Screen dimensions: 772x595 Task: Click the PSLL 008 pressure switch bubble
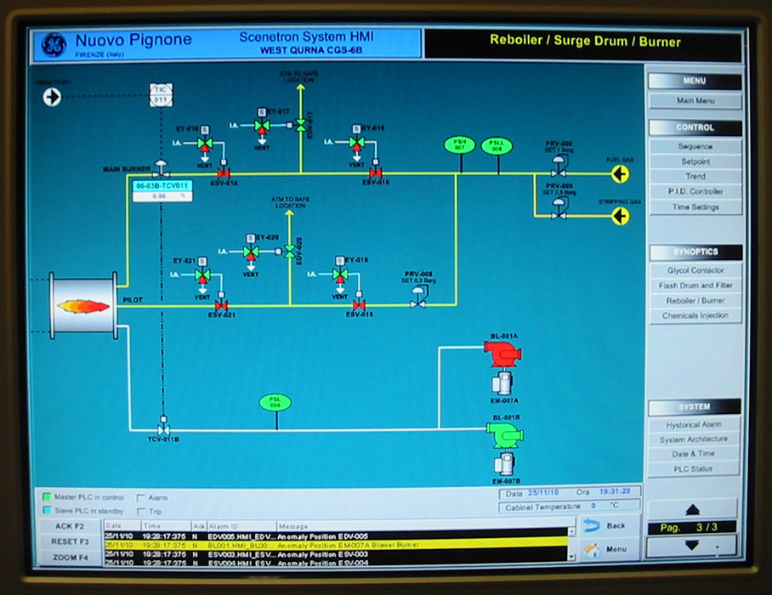pos(497,145)
